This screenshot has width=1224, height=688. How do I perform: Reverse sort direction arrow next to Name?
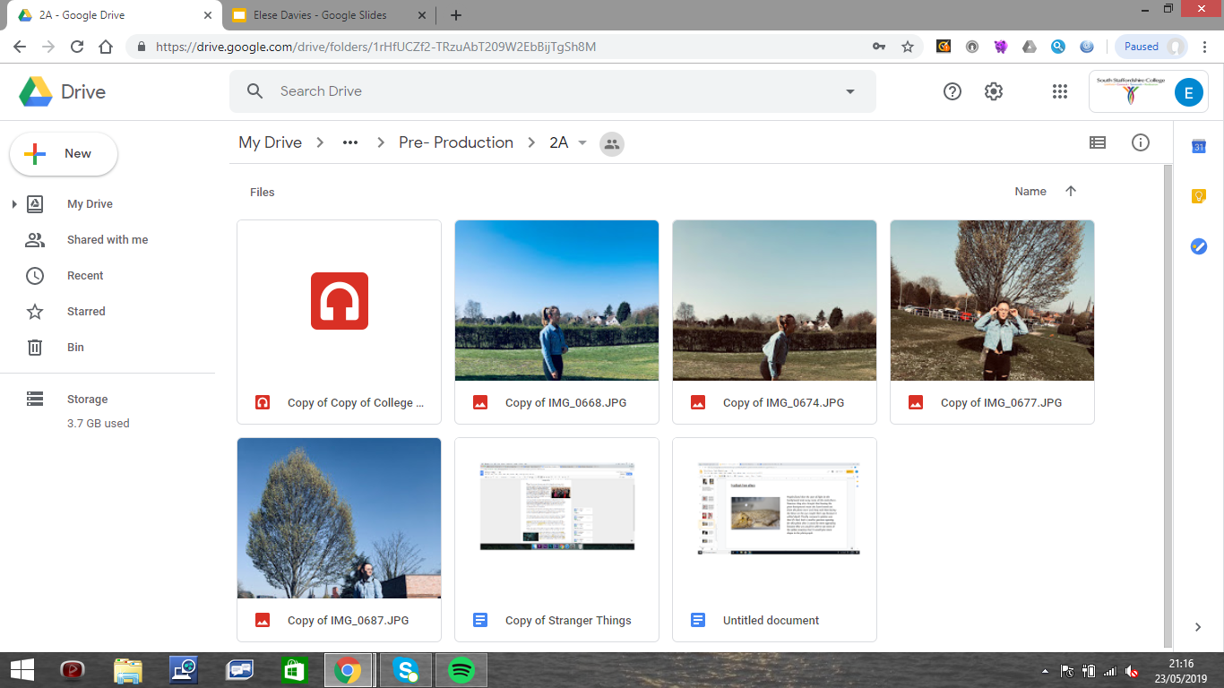[x=1070, y=191]
